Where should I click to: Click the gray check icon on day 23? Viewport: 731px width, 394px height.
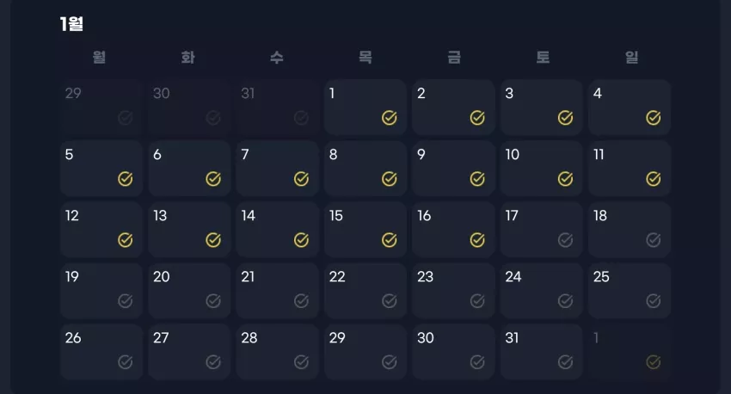point(477,301)
